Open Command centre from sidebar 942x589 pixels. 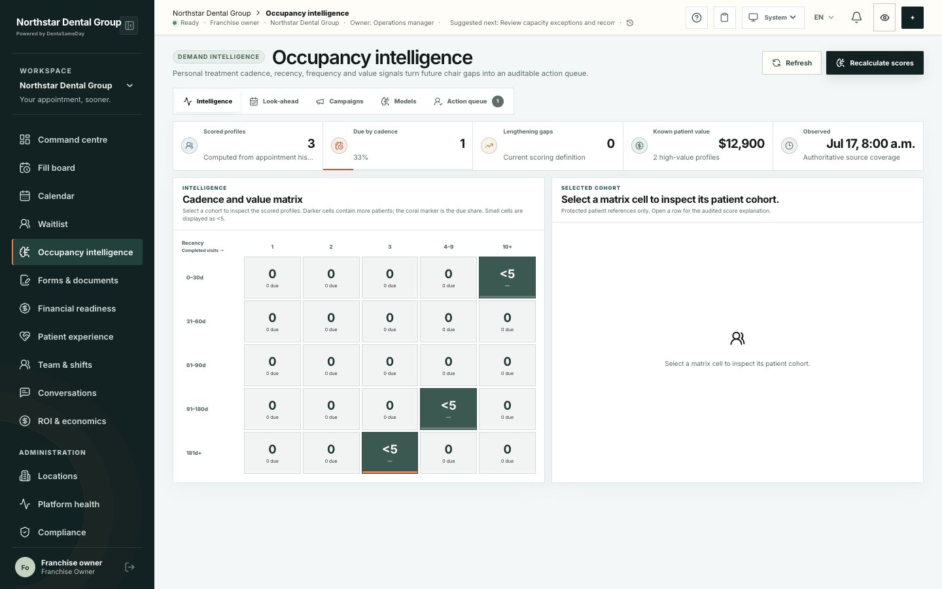coord(77,139)
